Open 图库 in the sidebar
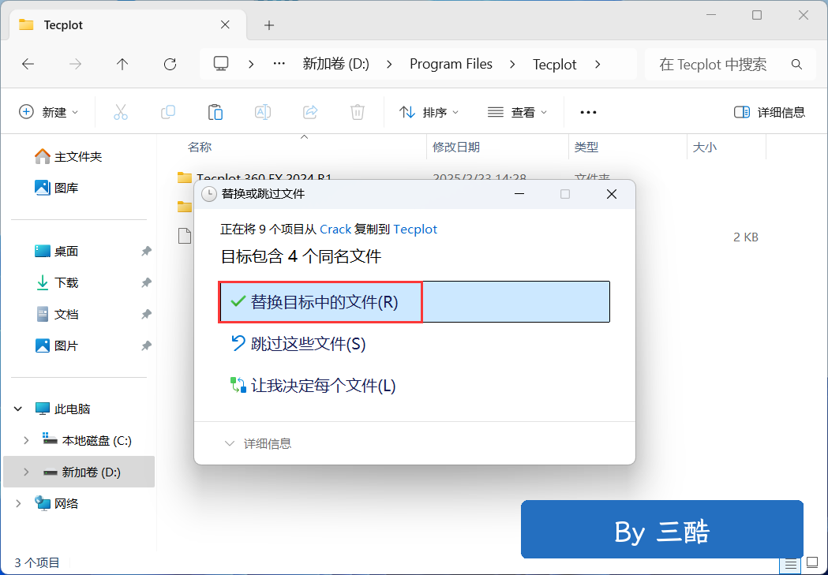828x575 pixels. 57,188
